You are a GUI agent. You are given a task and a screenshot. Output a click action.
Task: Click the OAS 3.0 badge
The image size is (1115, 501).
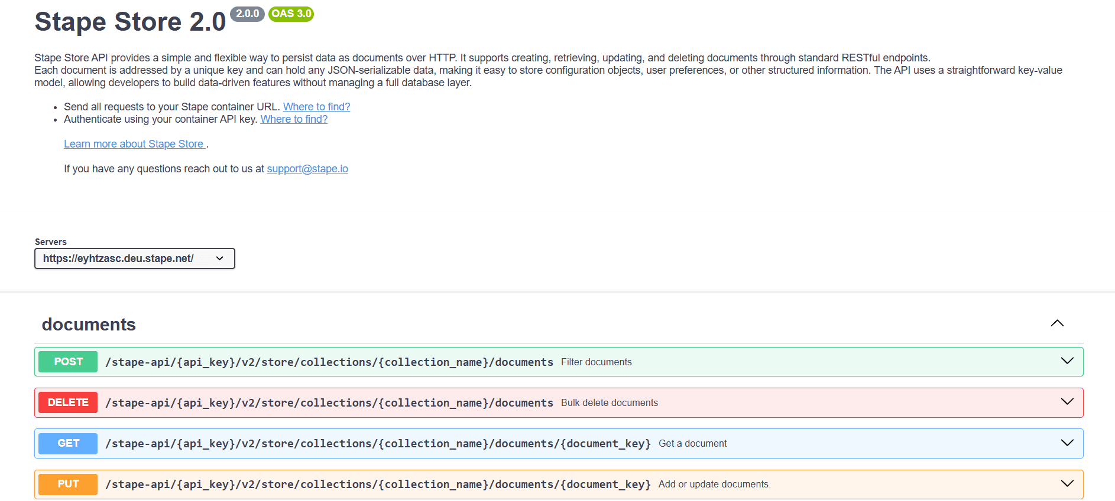point(291,14)
